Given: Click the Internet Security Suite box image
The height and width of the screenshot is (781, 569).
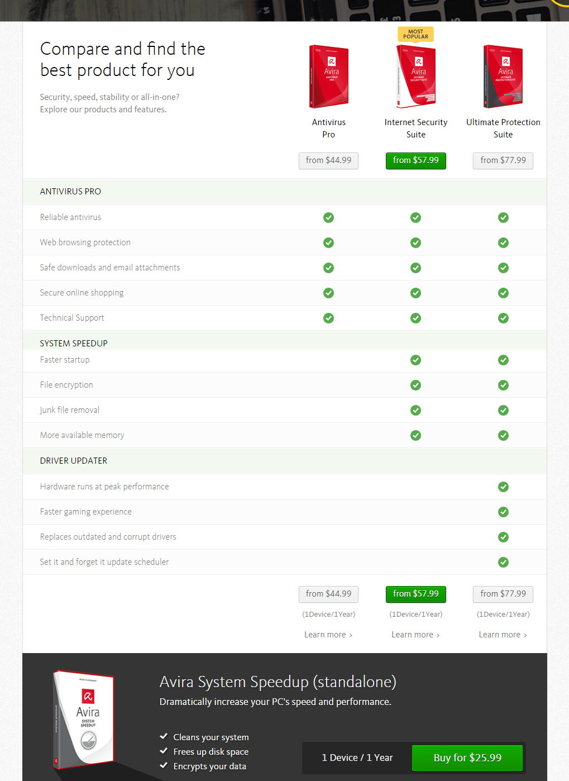Looking at the screenshot, I should [x=416, y=77].
